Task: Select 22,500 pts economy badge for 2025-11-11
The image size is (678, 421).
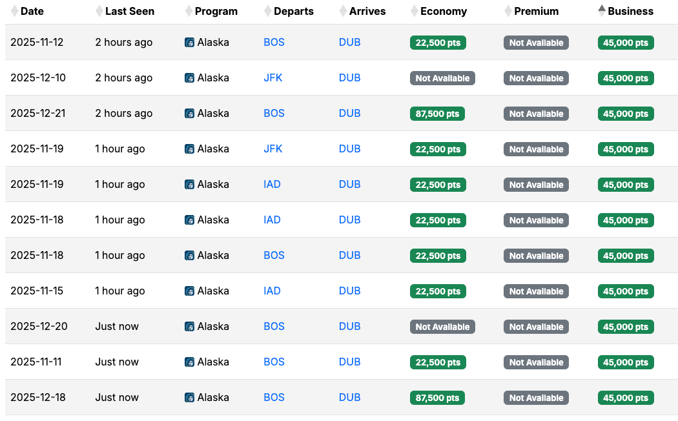Action: coord(438,362)
